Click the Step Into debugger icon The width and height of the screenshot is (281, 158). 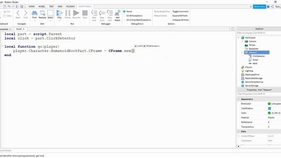(x=94, y=13)
